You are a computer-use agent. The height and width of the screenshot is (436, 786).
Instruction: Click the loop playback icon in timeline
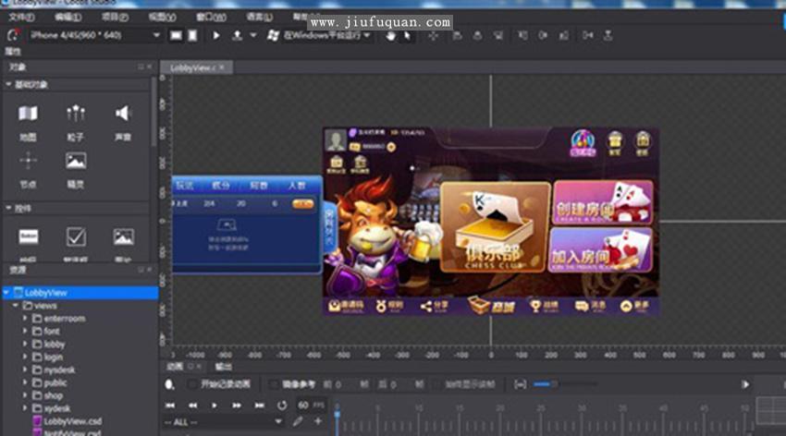pyautogui.click(x=282, y=405)
